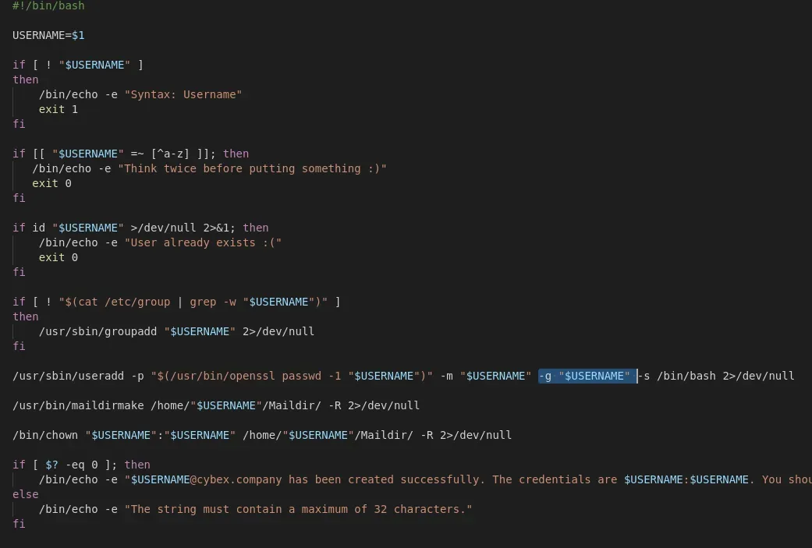The height and width of the screenshot is (548, 812).
Task: Click the /usr/sbin/useradd command
Action: click(x=68, y=376)
